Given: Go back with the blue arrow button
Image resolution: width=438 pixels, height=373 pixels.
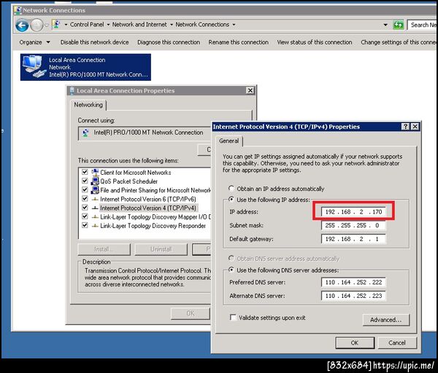Looking at the screenshot, I should pos(22,25).
